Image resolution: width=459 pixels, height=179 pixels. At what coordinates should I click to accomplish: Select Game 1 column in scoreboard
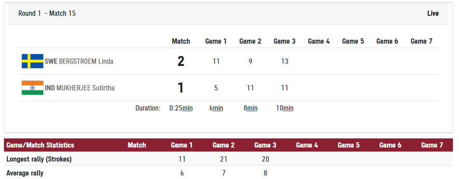pyautogui.click(x=216, y=41)
